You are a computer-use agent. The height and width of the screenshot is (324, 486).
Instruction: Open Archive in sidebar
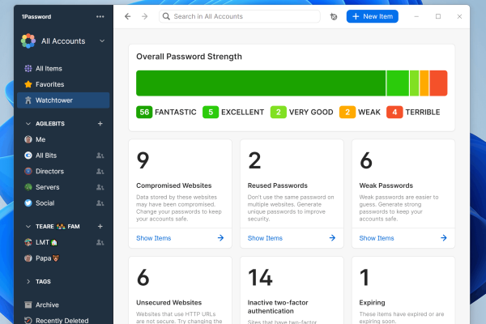click(63, 305)
